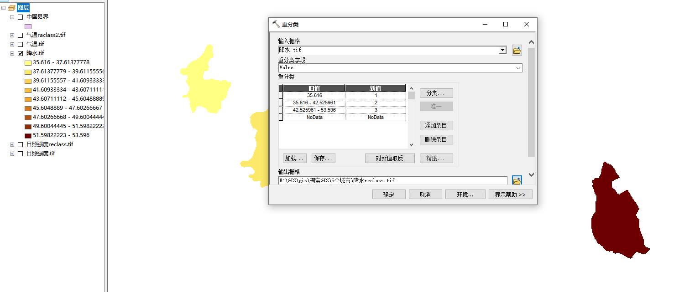679x292 pixels.
Task: Click the folder icon beside input raster field
Action: click(517, 51)
